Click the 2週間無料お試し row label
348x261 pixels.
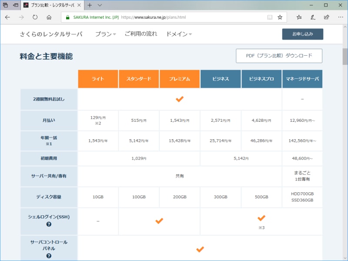point(49,99)
